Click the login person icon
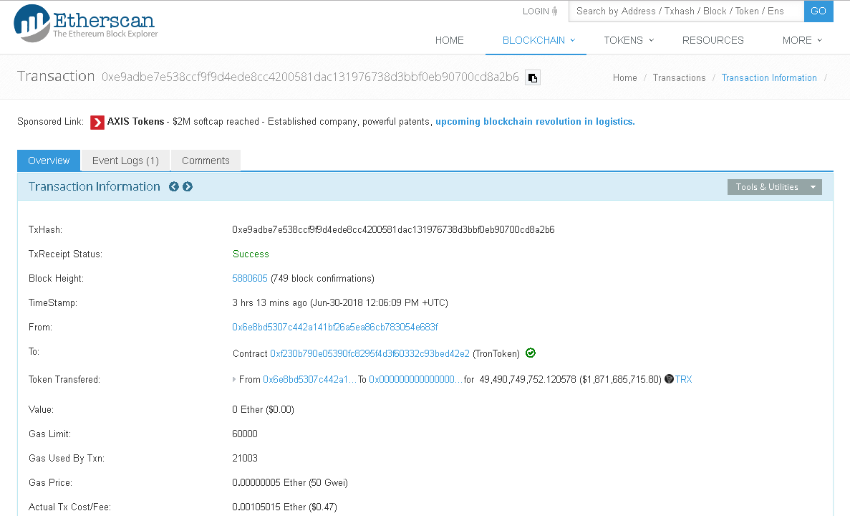The height and width of the screenshot is (516, 850). click(x=555, y=11)
